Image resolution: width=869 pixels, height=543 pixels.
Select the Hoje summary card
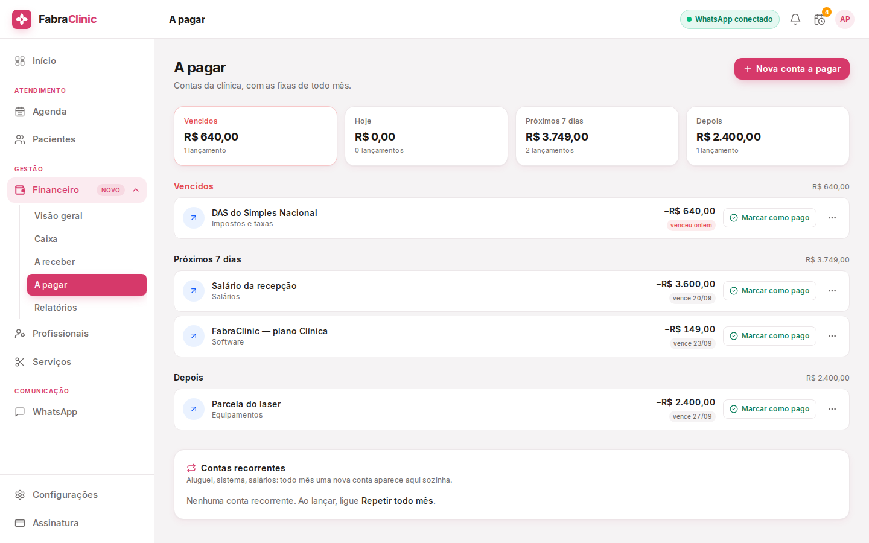coord(426,136)
